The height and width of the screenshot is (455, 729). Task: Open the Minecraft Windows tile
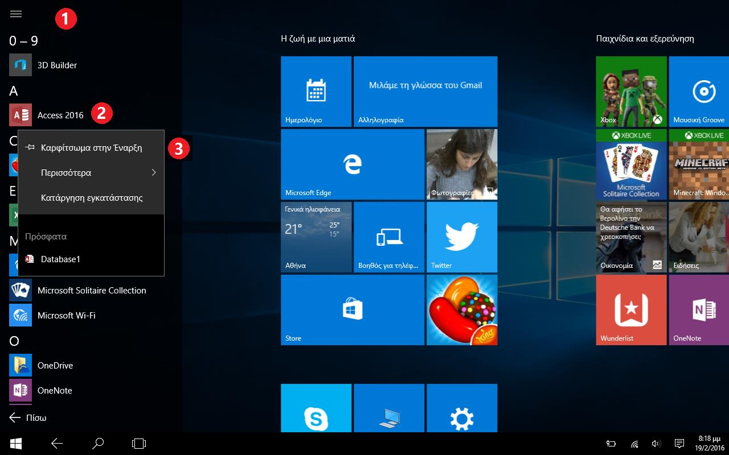point(699,164)
